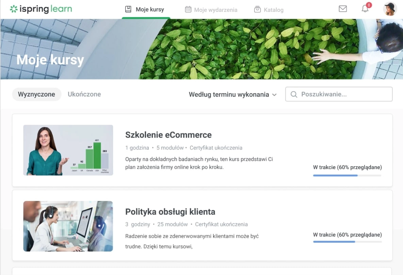Click the '25 modułów' text
The width and height of the screenshot is (403, 275).
point(173,224)
